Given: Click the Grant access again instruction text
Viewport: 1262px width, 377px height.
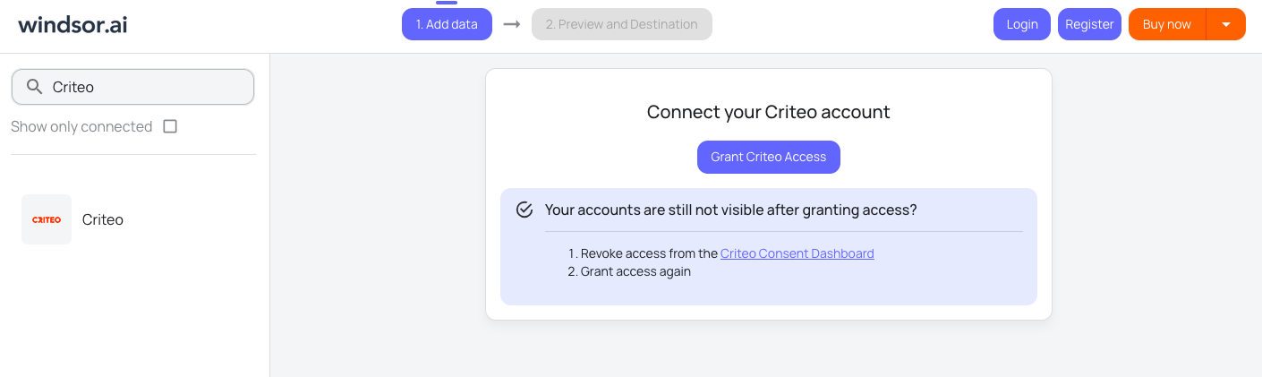Looking at the screenshot, I should pos(635,271).
